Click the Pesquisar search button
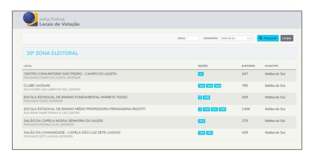Image resolution: width=319 pixels, height=161 pixels. point(268,38)
